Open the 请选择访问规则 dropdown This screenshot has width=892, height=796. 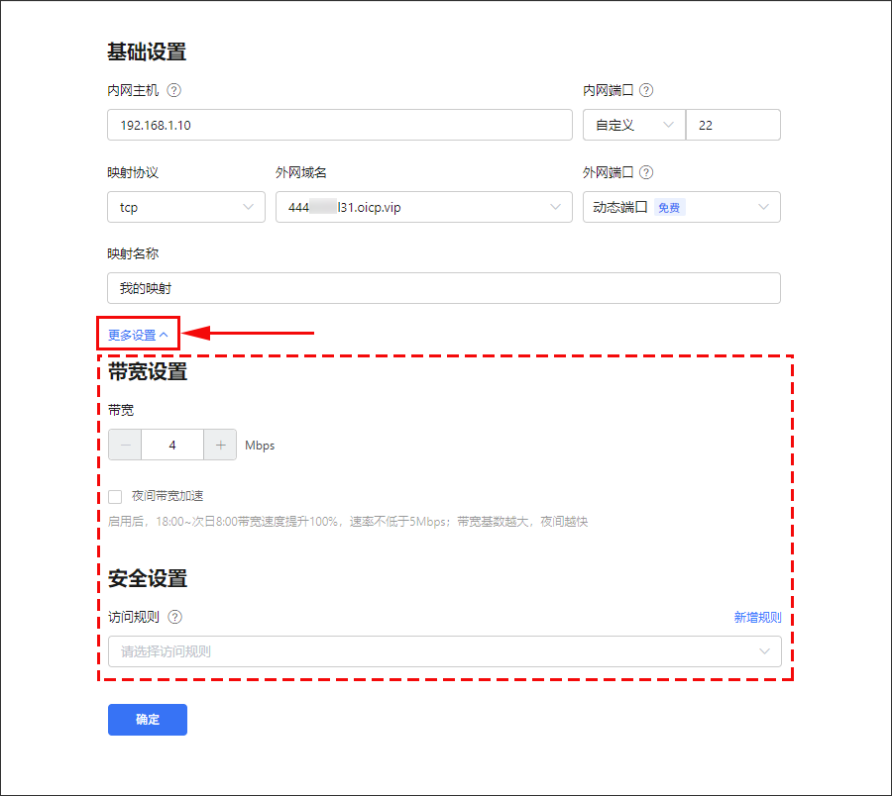click(444, 651)
